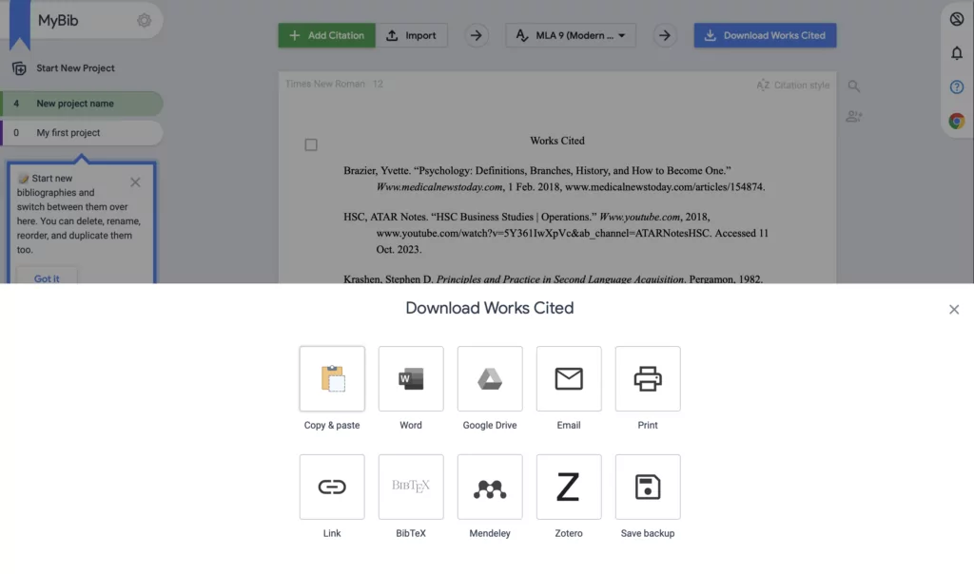Click the Works Cited heading
974x574 pixels.
[x=557, y=141]
